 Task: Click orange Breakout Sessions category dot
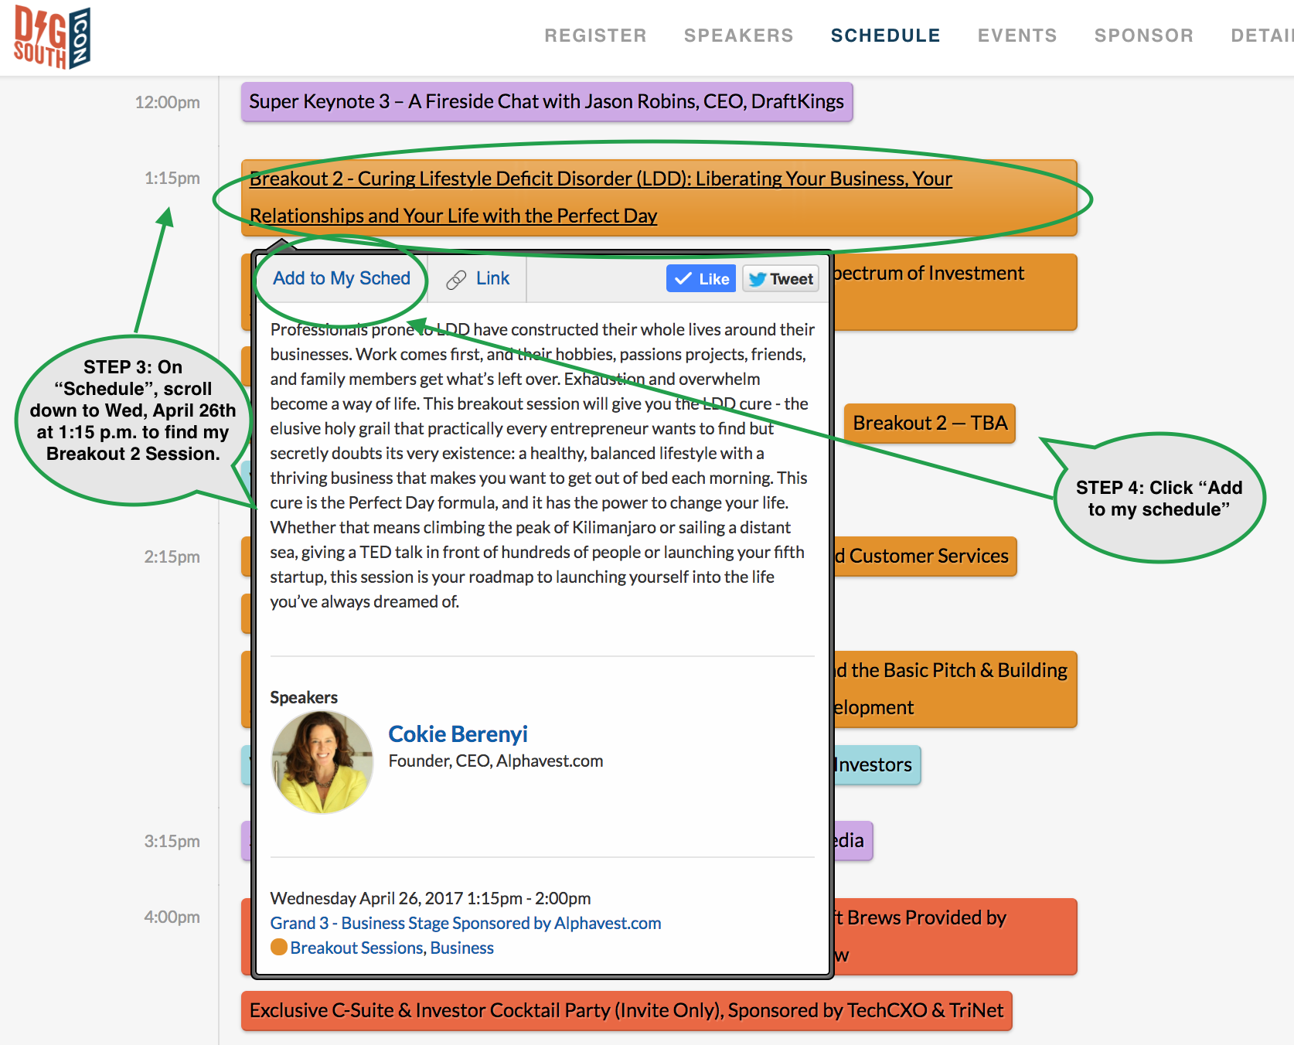(279, 948)
